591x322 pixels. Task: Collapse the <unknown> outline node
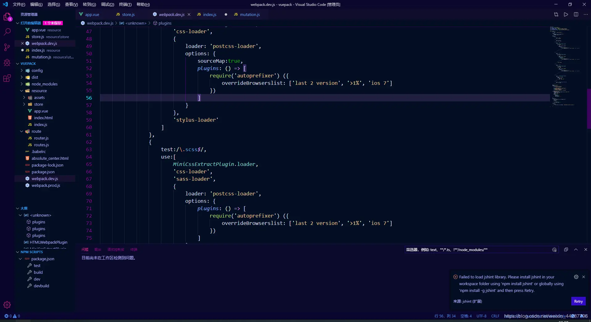(20, 215)
